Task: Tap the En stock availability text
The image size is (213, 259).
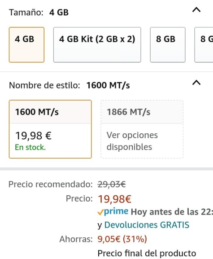Action: point(30,147)
